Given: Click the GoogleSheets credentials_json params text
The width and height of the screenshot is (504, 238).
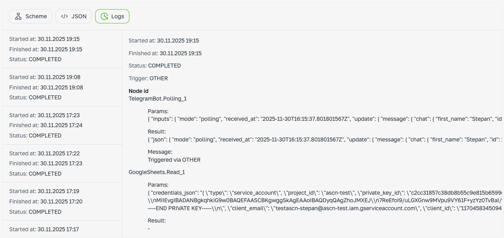Looking at the screenshot, I should click(325, 200).
